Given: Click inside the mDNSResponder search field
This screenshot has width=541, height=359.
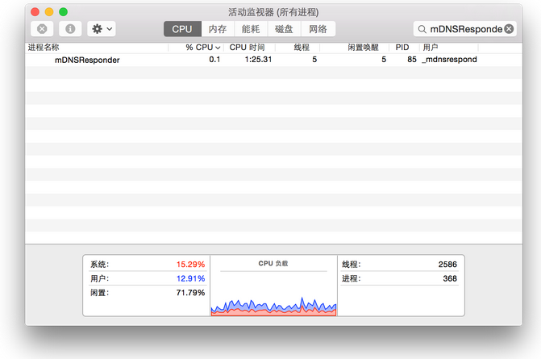Looking at the screenshot, I should coord(465,29).
